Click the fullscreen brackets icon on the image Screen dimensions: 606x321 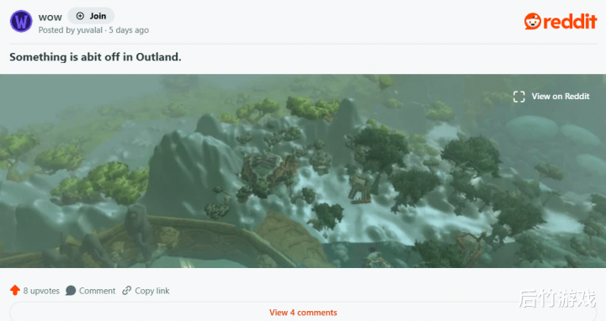519,97
